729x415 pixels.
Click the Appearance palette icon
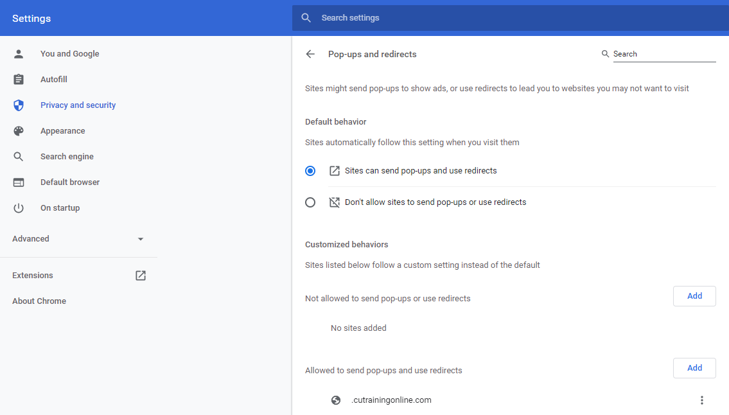coord(19,131)
